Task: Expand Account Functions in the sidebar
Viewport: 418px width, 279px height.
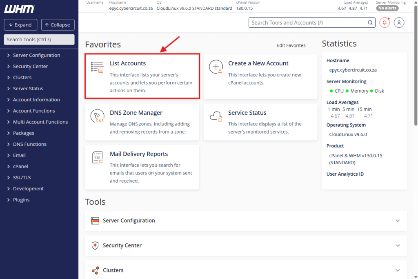Action: point(34,111)
